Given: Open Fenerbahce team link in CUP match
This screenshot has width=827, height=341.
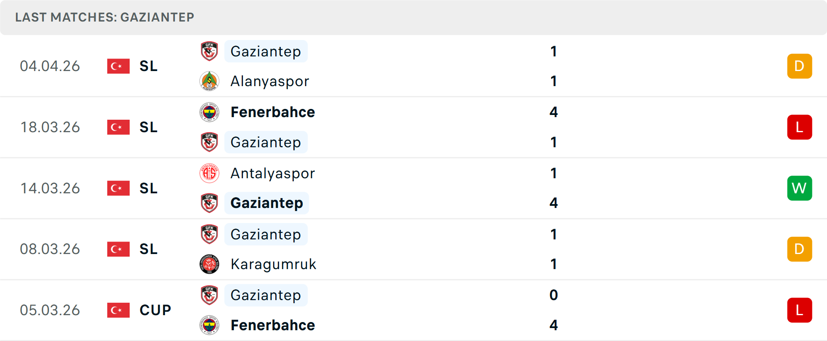Looking at the screenshot, I should (273, 325).
